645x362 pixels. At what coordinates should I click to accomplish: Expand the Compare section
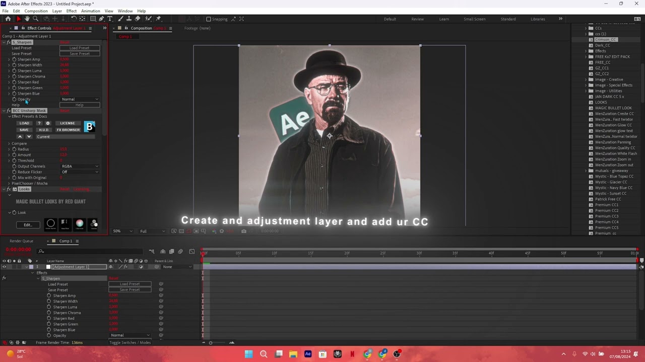coord(9,144)
